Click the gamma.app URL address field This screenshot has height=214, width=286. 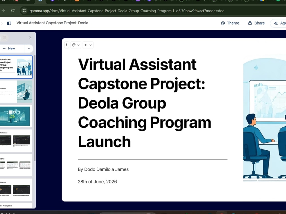127,11
